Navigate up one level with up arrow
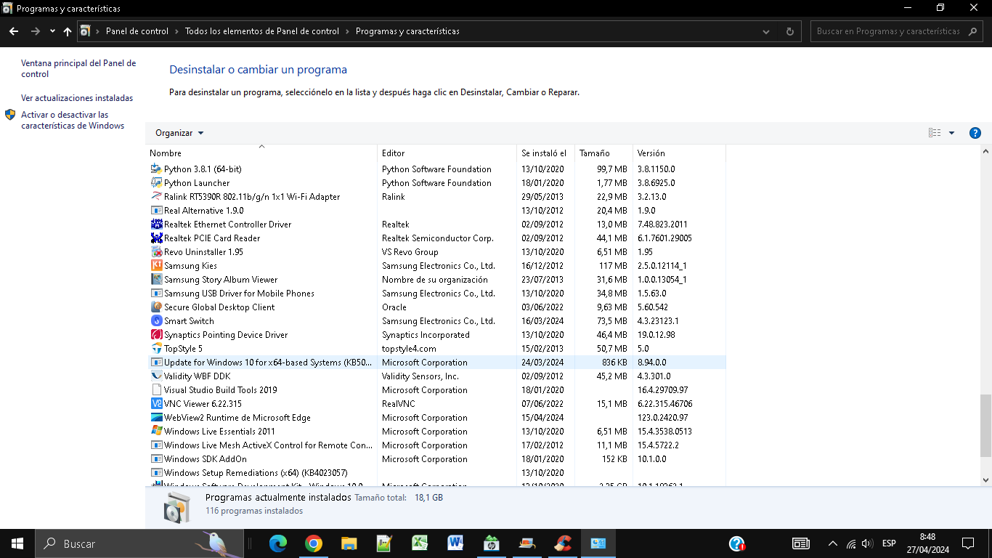992x558 pixels. click(68, 31)
